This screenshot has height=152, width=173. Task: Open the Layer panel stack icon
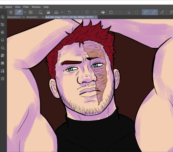coord(3,40)
